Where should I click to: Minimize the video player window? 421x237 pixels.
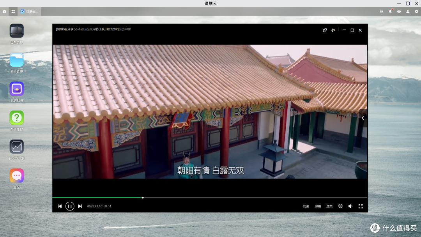coord(344,30)
